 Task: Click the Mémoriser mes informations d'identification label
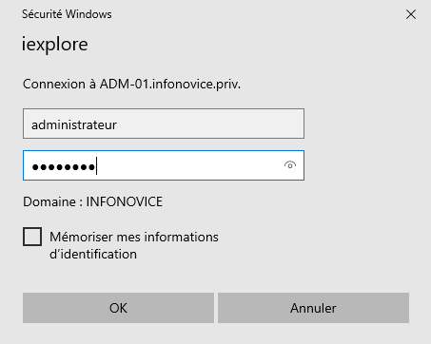[134, 245]
